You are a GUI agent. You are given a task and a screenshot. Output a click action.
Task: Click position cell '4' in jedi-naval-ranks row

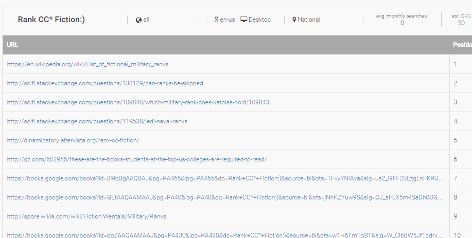click(456, 121)
